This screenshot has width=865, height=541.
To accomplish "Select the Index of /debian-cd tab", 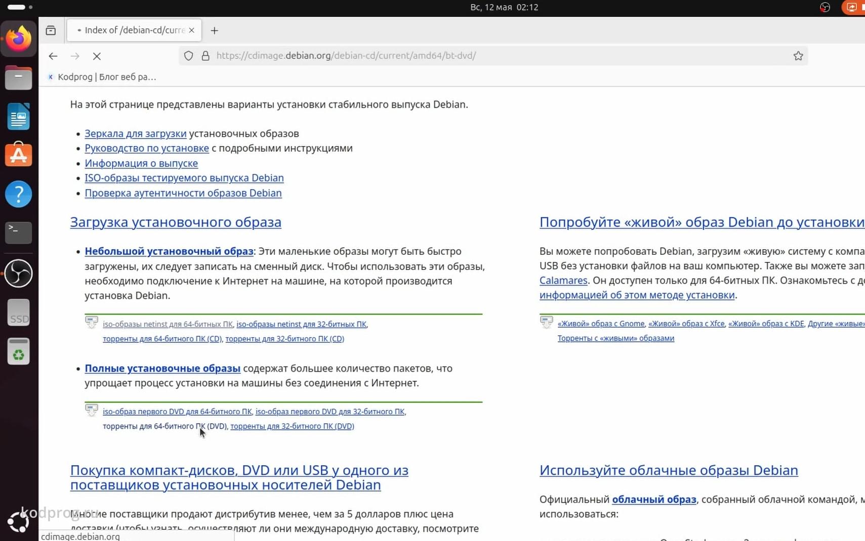I will click(x=134, y=30).
